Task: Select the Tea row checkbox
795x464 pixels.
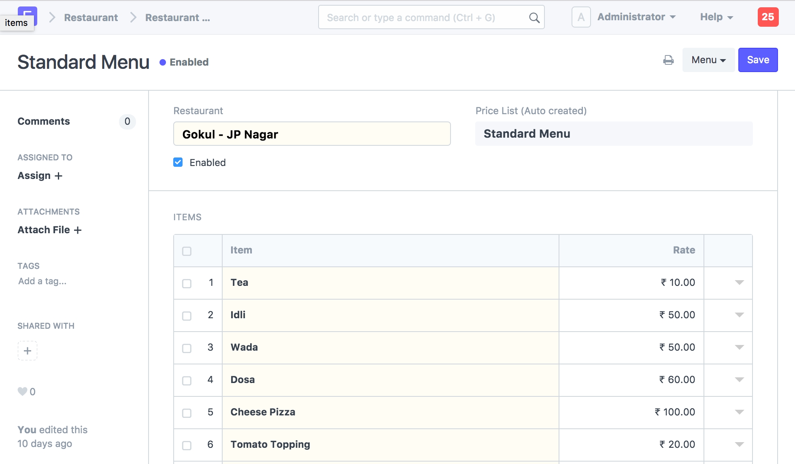Action: [x=187, y=283]
